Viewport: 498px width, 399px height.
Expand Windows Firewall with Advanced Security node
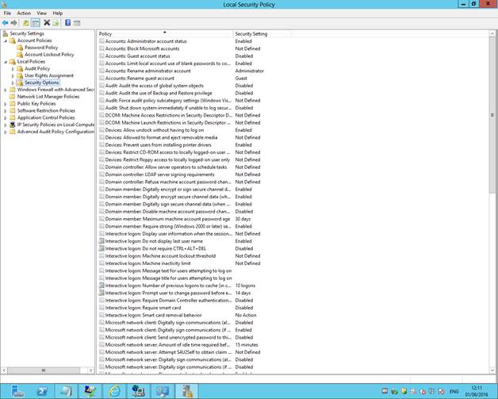[5, 90]
